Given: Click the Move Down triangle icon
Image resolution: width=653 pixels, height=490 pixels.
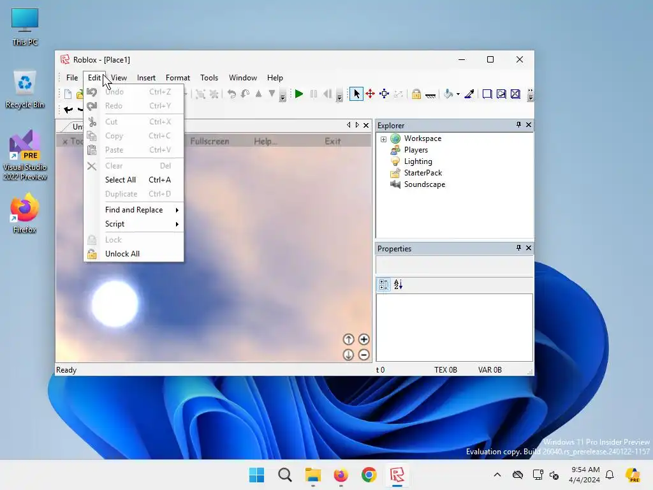Looking at the screenshot, I should click(x=272, y=94).
